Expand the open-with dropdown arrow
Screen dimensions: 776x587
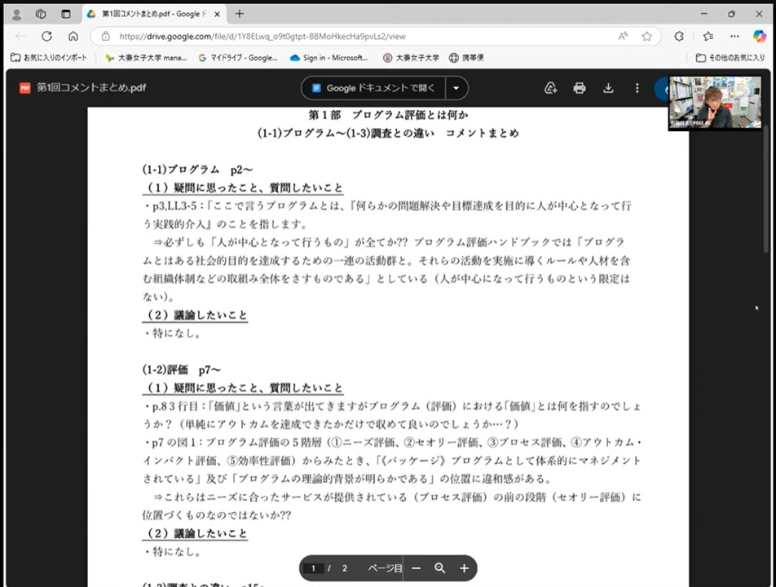[456, 88]
